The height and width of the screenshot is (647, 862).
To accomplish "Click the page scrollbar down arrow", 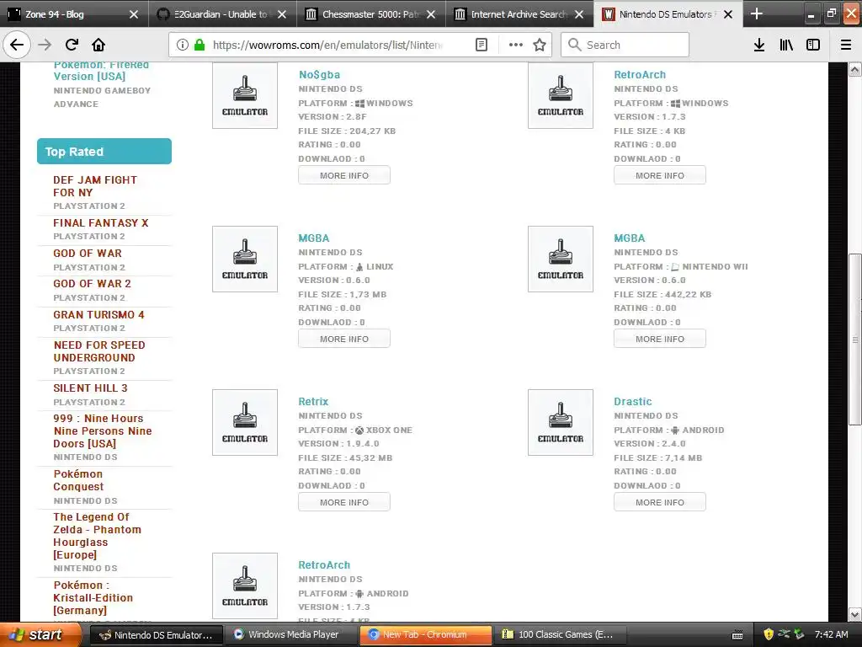I will pyautogui.click(x=854, y=614).
